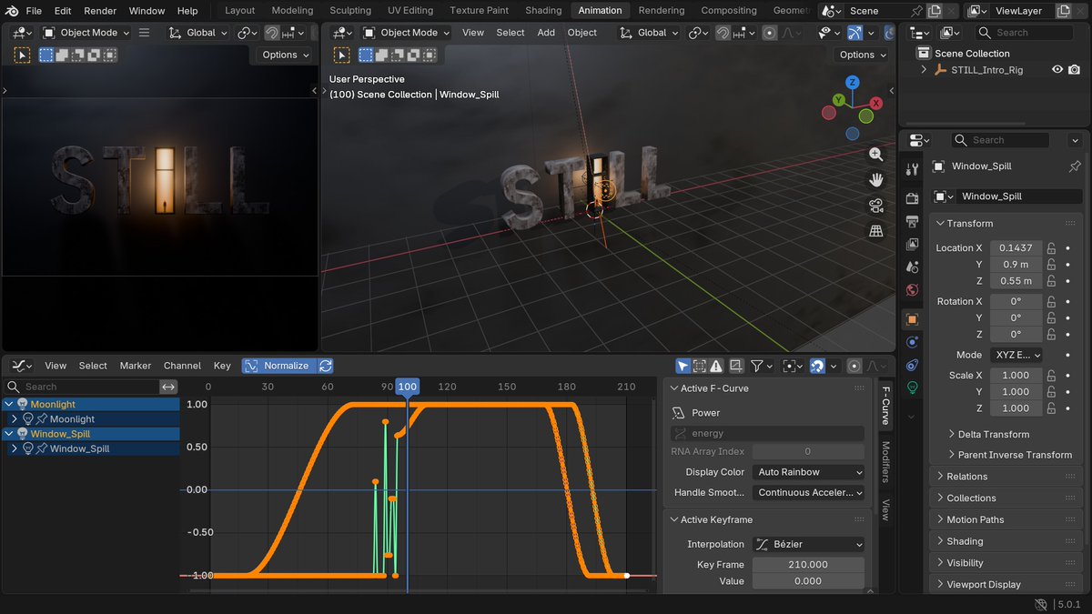Viewport: 1092px width, 614px height.
Task: Click the Key Frame 210.000 field
Action: 808,565
